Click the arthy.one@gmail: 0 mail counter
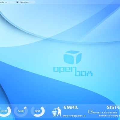 (x=74, y=116)
